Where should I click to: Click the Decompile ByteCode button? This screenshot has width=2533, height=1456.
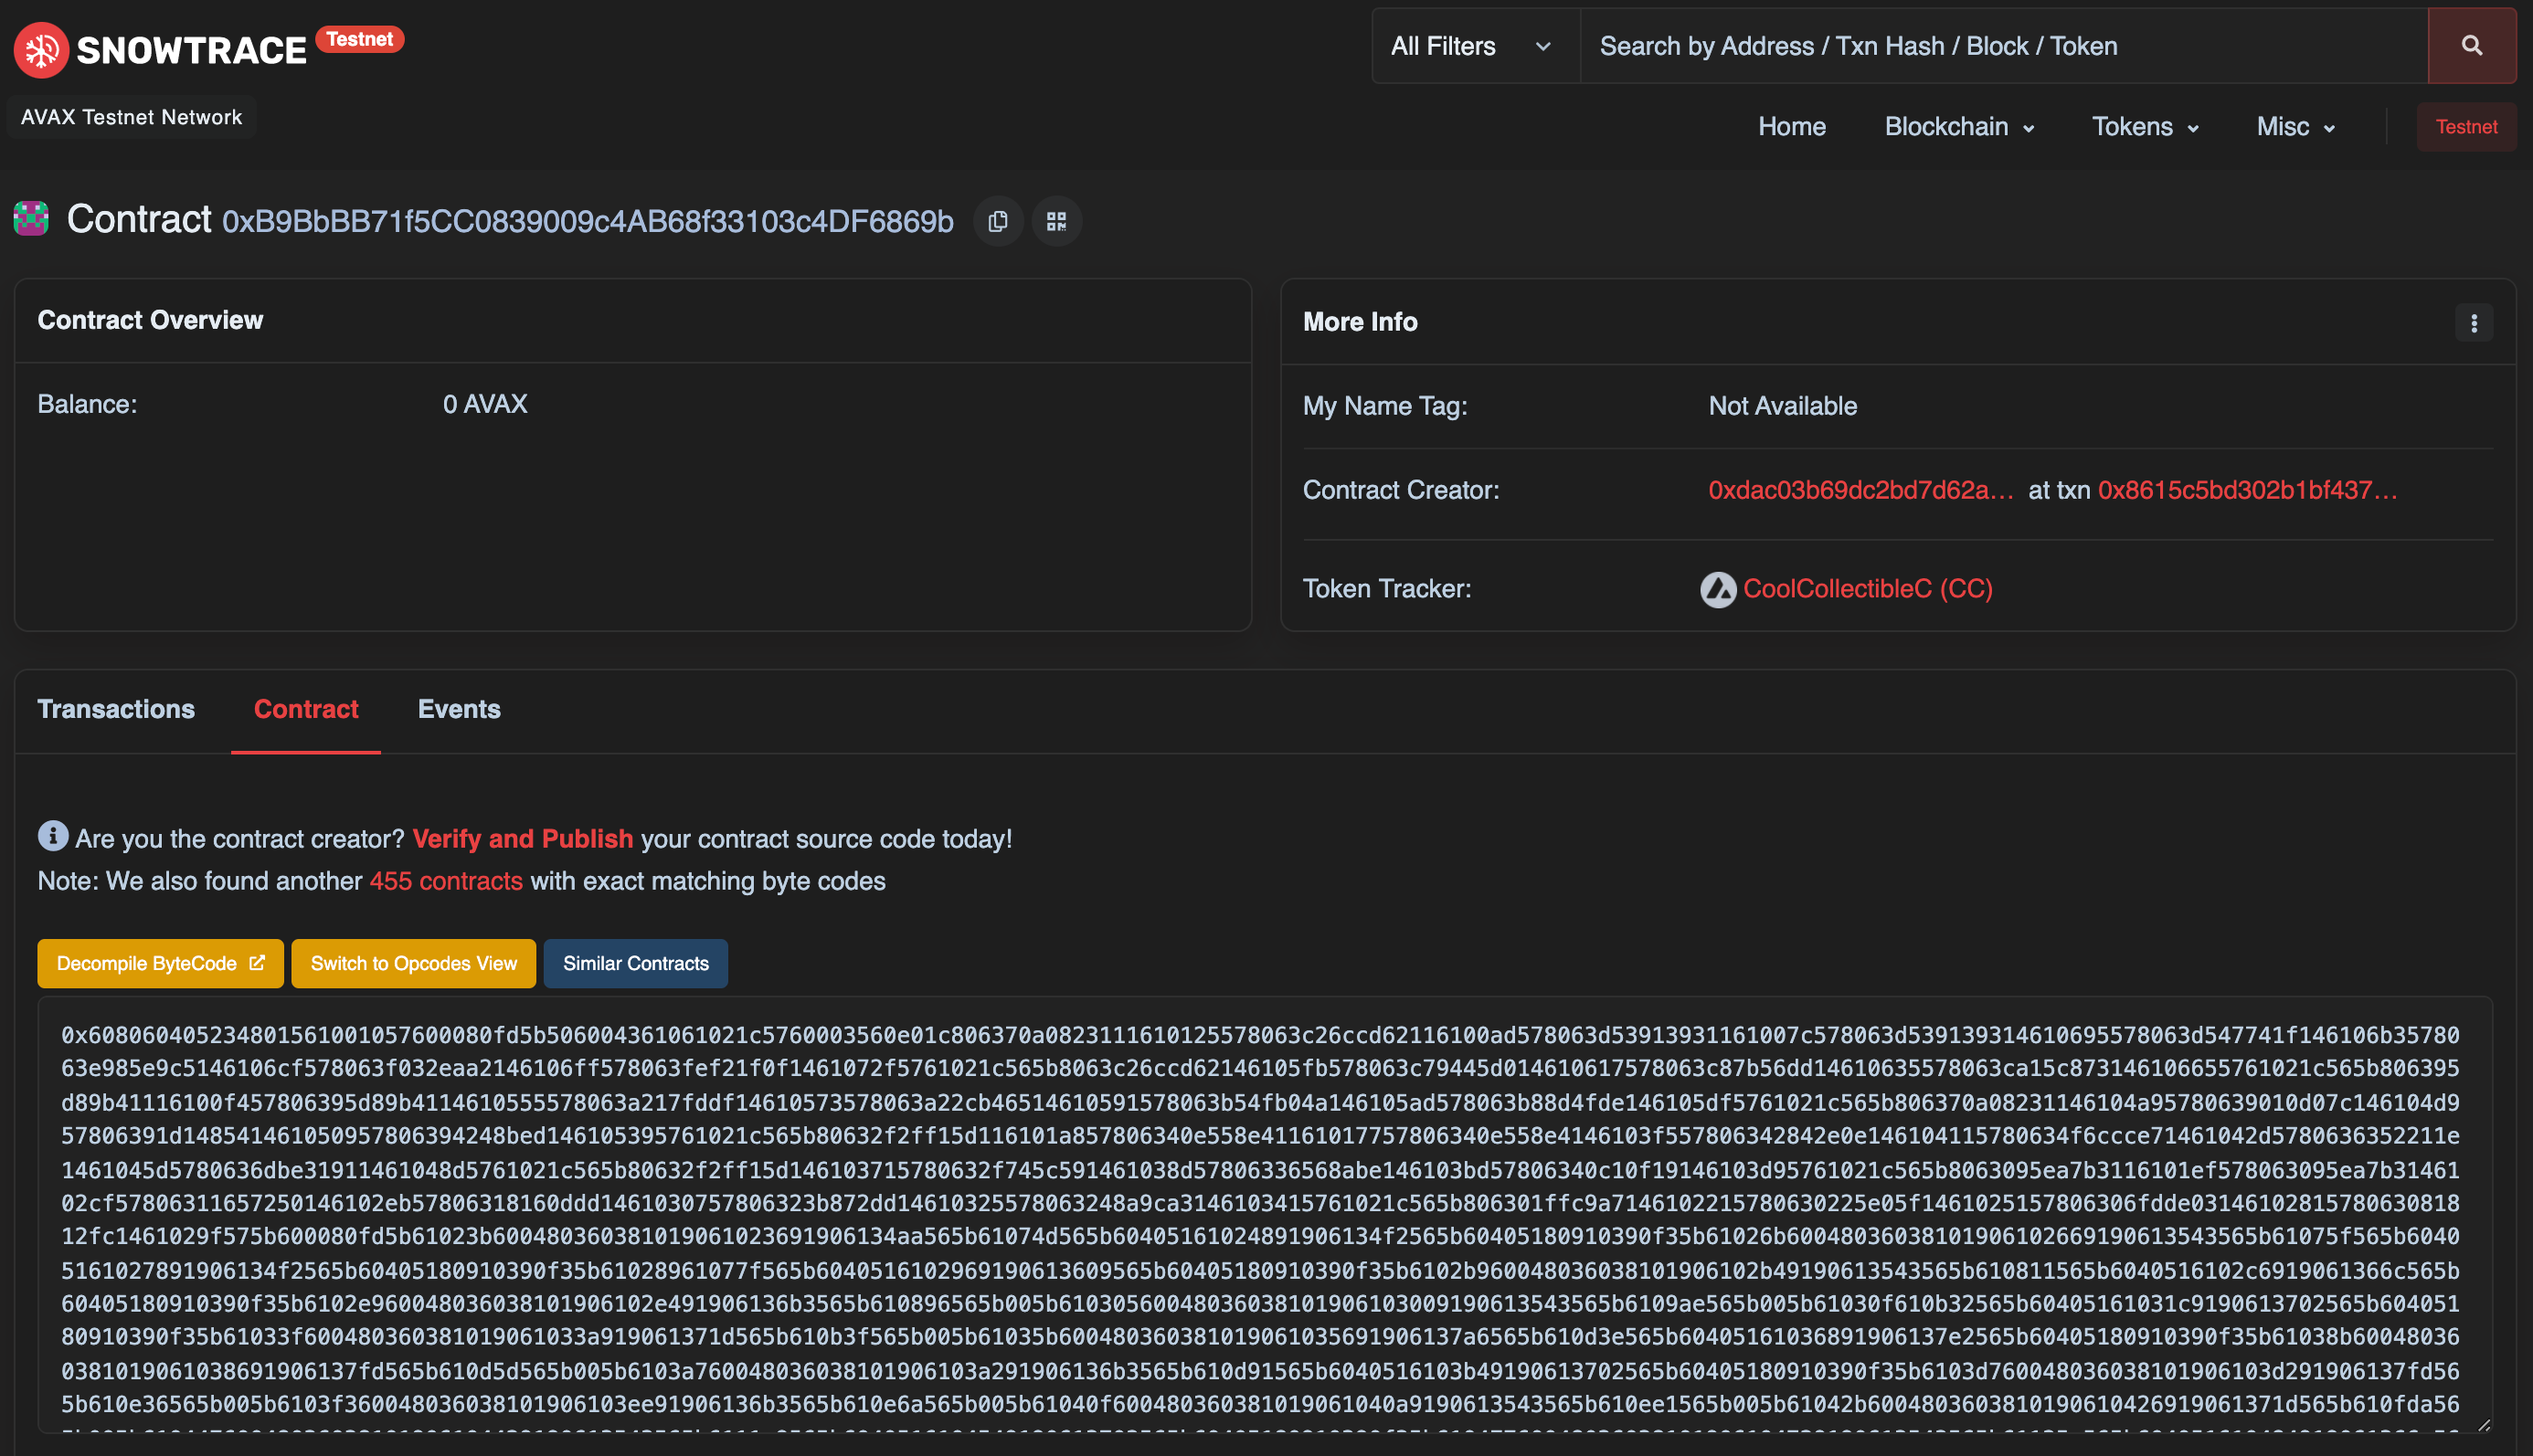click(160, 963)
